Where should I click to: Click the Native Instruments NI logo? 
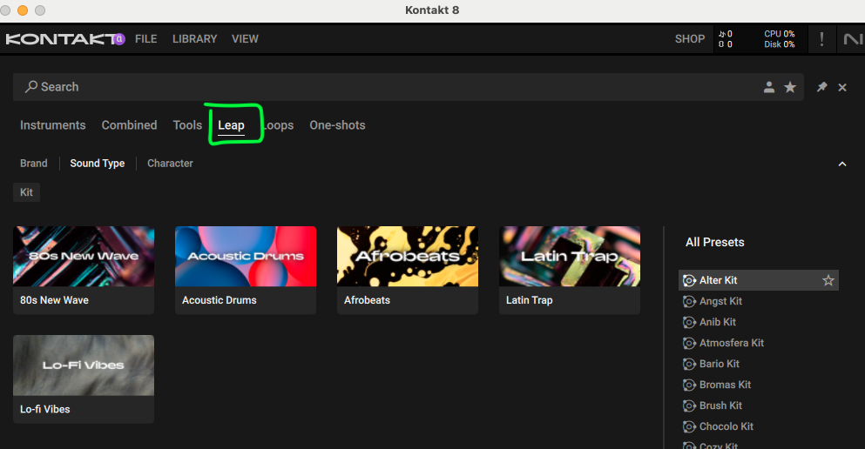853,39
